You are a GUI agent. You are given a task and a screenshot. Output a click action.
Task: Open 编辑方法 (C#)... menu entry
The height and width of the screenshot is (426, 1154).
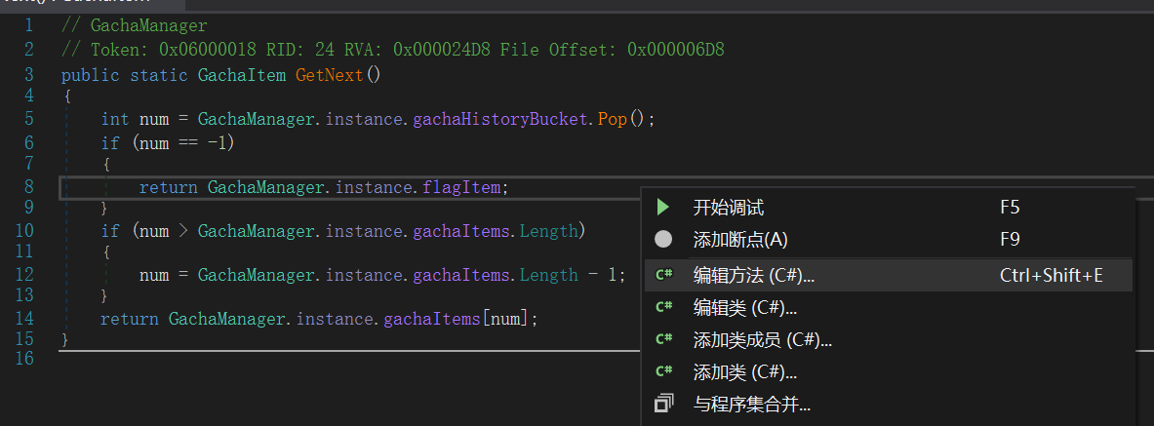pos(888,275)
